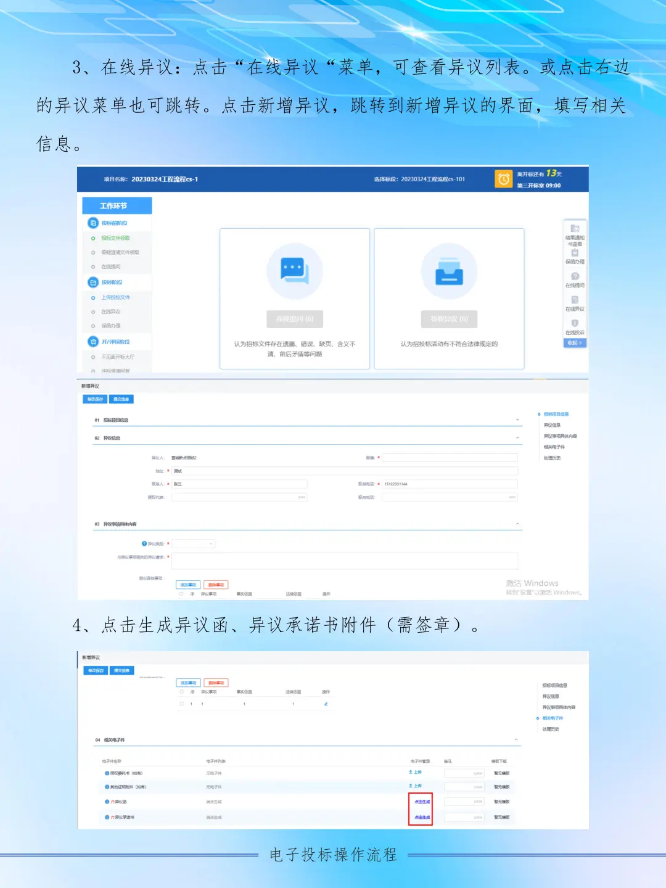Click the 结果通知书查看 icon
The width and height of the screenshot is (666, 888).
point(574,229)
